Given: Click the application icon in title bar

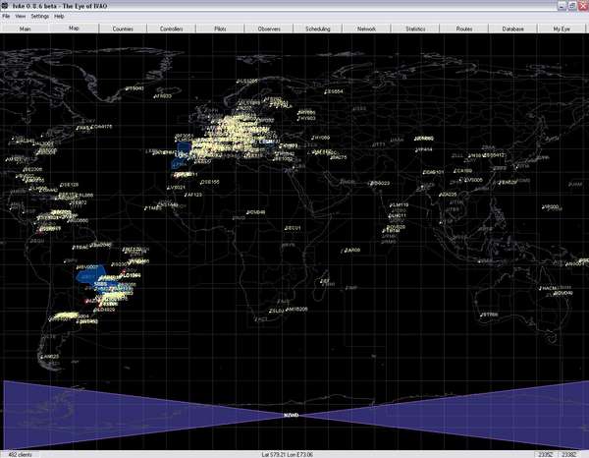Looking at the screenshot, I should coord(6,6).
